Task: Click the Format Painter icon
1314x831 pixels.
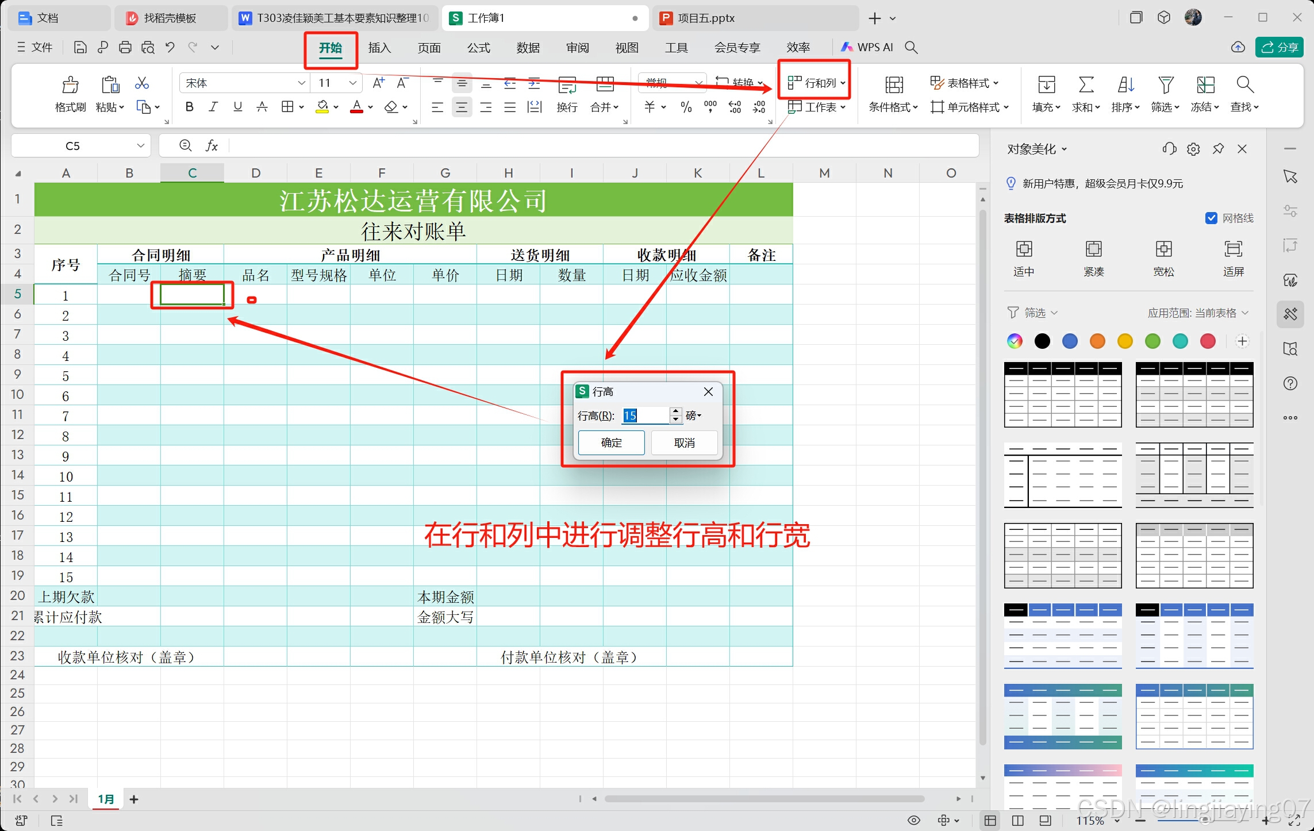Action: pos(70,86)
